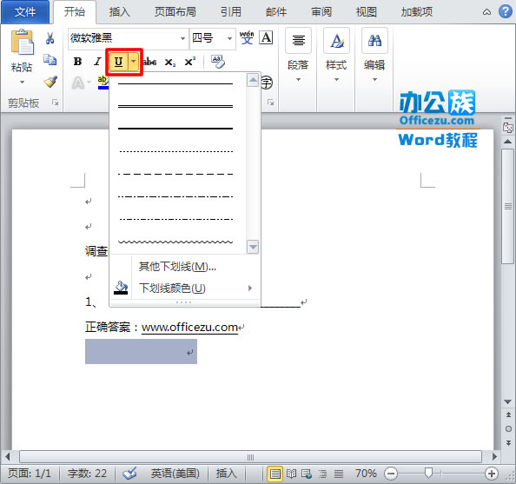Expand the underline style dropdown arrow
516x484 pixels.
click(133, 62)
